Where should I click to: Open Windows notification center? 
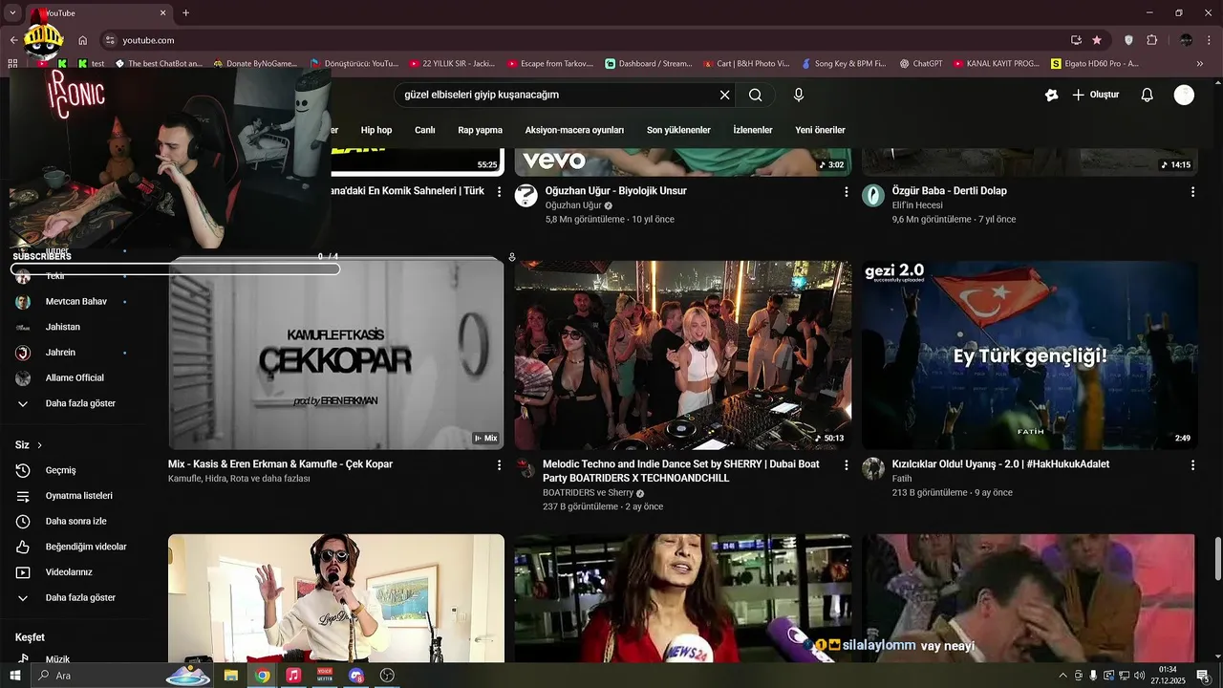click(x=1203, y=676)
